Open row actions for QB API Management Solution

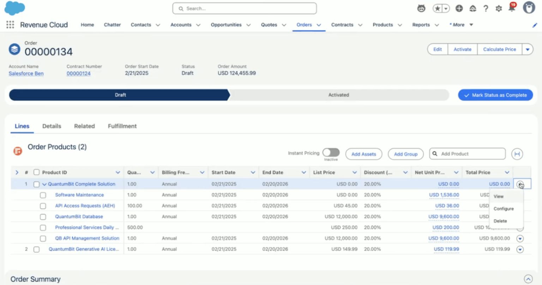point(520,239)
